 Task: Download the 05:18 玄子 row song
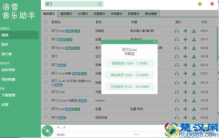(194, 56)
